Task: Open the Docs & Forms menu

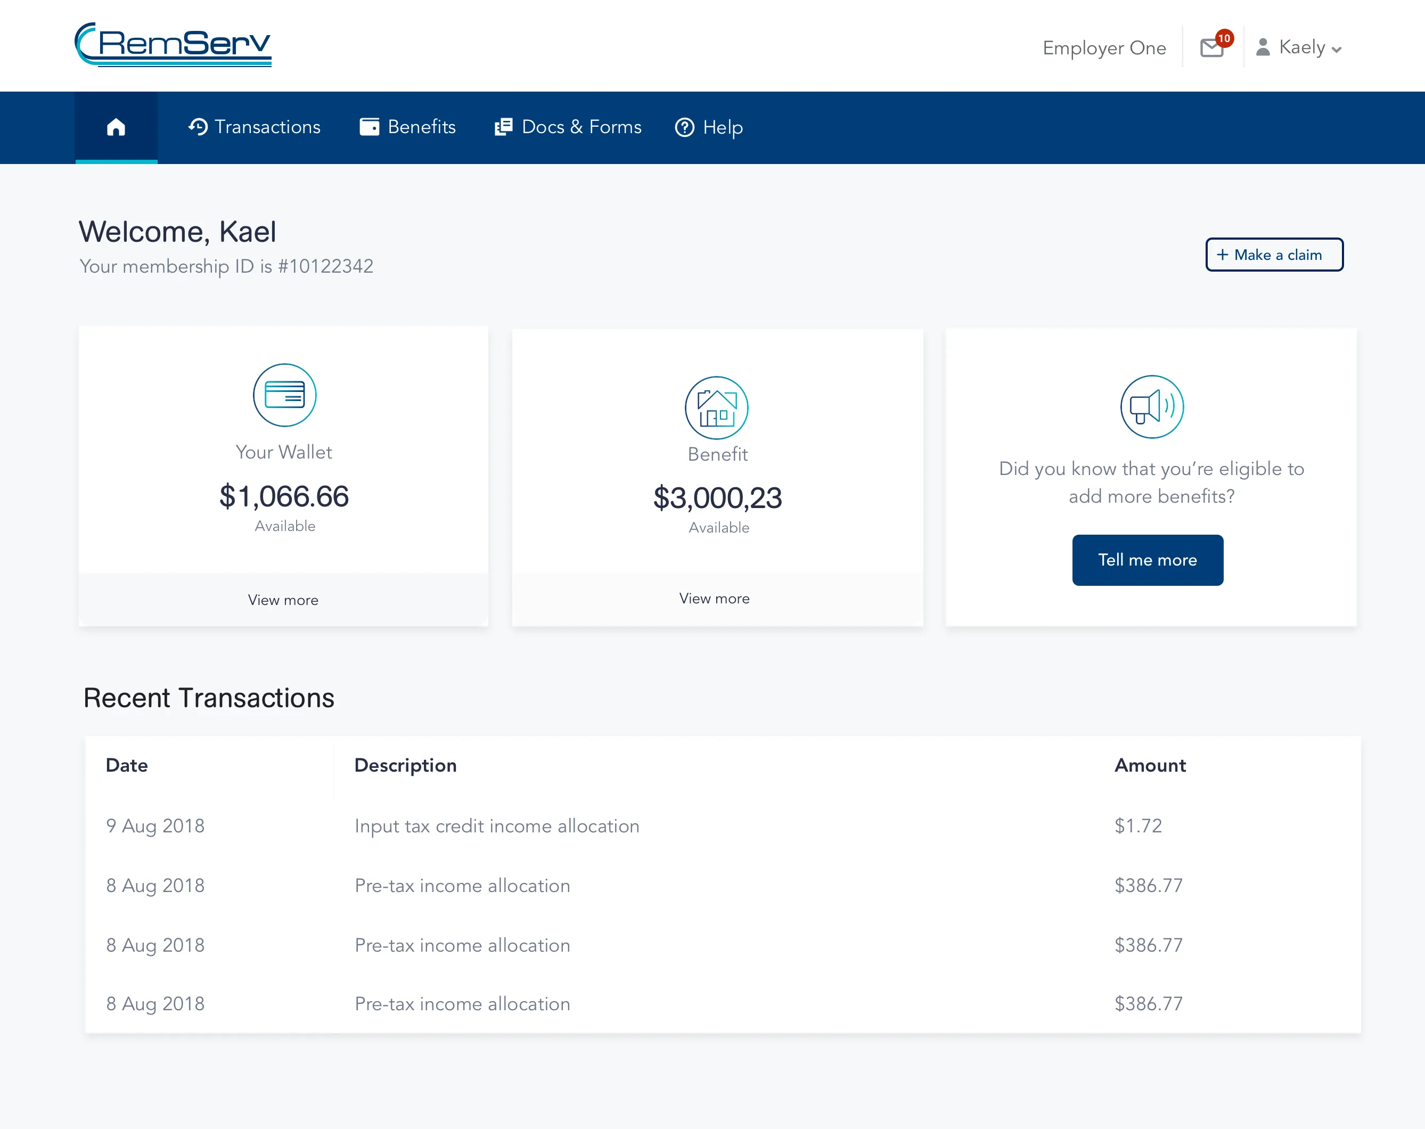Action: point(568,127)
